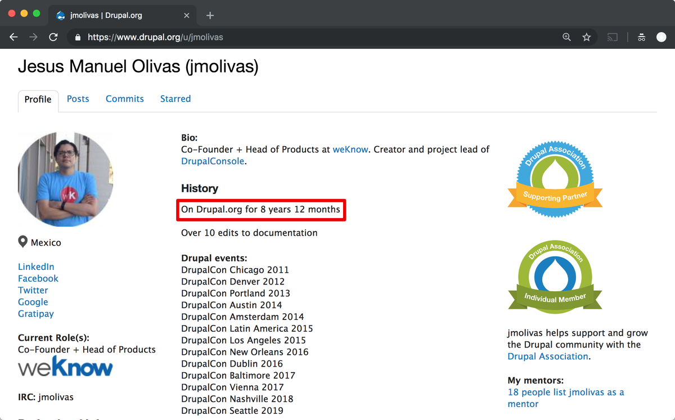
Task: Click the cast screen icon
Action: tap(613, 37)
